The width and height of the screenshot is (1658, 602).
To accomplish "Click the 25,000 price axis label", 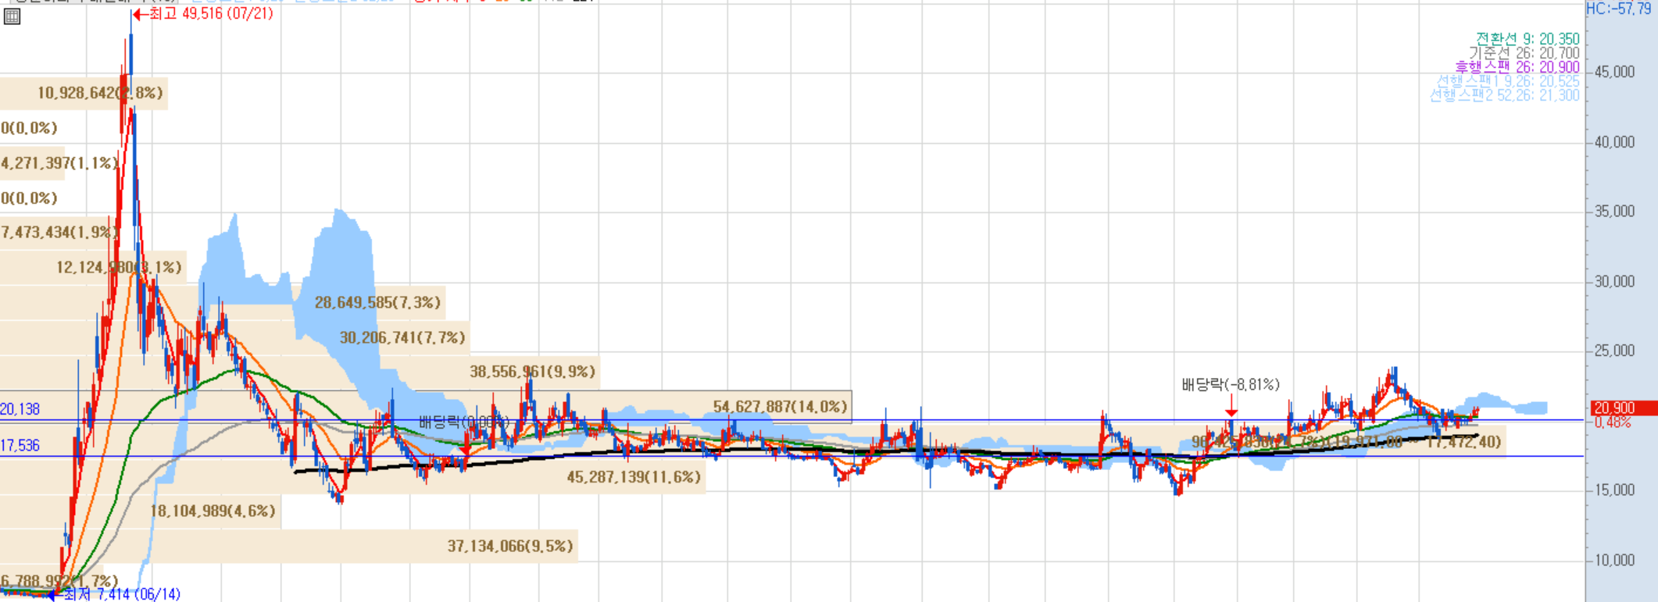I will (x=1614, y=351).
